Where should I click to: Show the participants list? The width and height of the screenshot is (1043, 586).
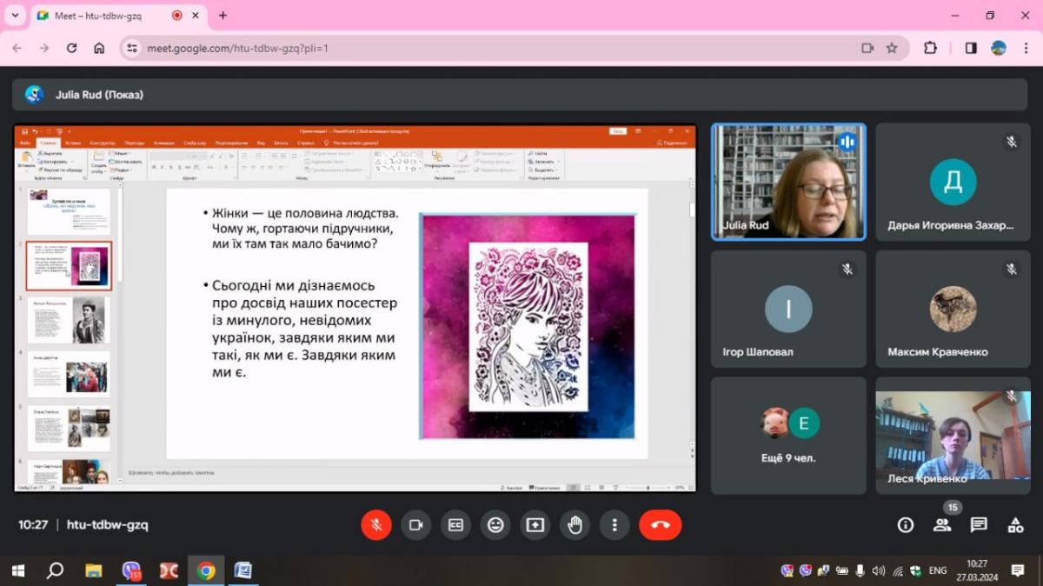pos(942,525)
